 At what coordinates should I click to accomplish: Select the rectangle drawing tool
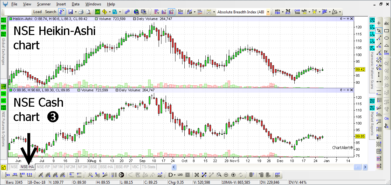(387, 31)
